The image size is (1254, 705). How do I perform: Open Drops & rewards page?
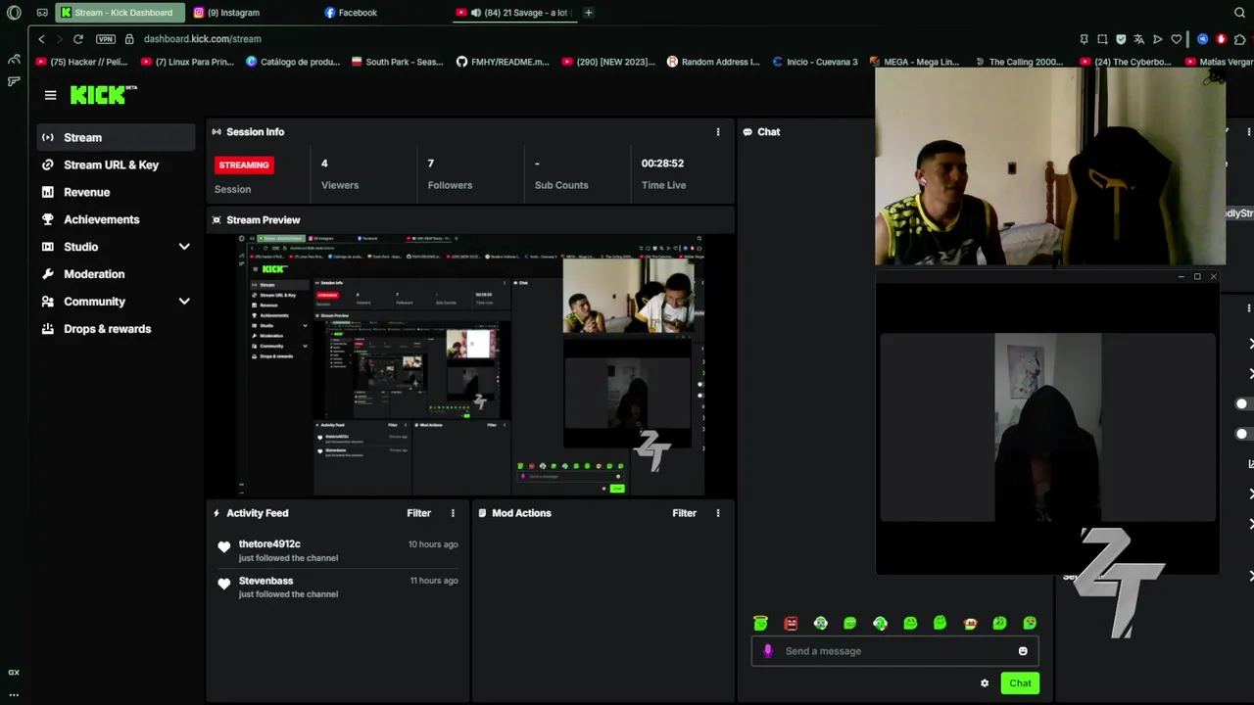116,329
